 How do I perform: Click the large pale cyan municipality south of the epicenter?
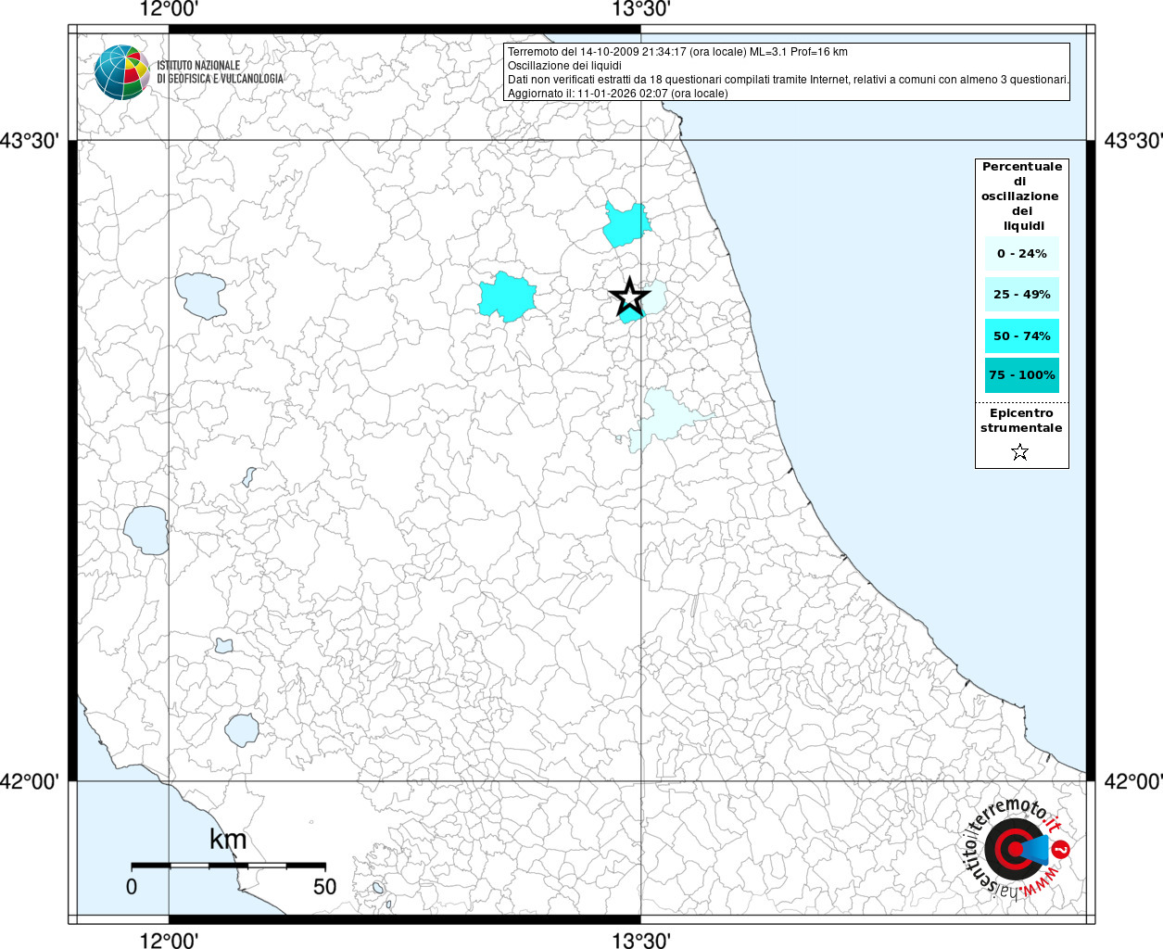664,415
